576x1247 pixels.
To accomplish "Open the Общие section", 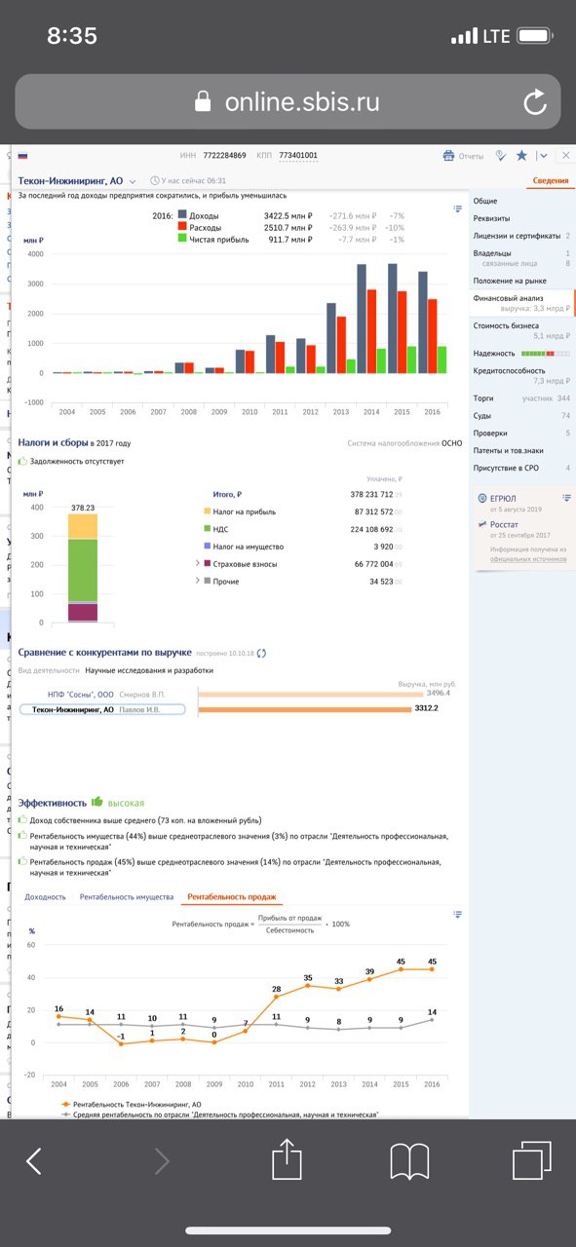I will [485, 201].
